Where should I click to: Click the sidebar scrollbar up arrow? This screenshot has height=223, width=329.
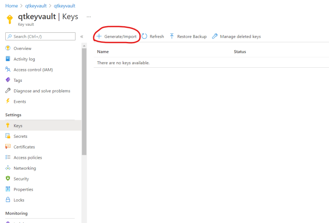tap(84, 46)
